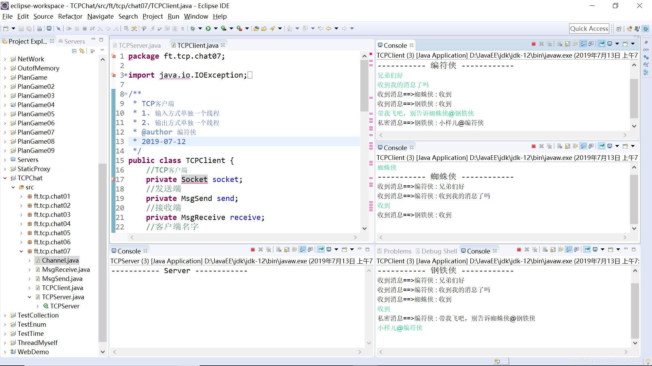Click Collapse All in Project Explorer

pos(74,51)
